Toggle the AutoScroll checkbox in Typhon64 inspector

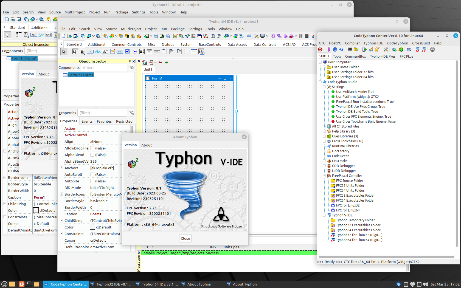click(92, 174)
